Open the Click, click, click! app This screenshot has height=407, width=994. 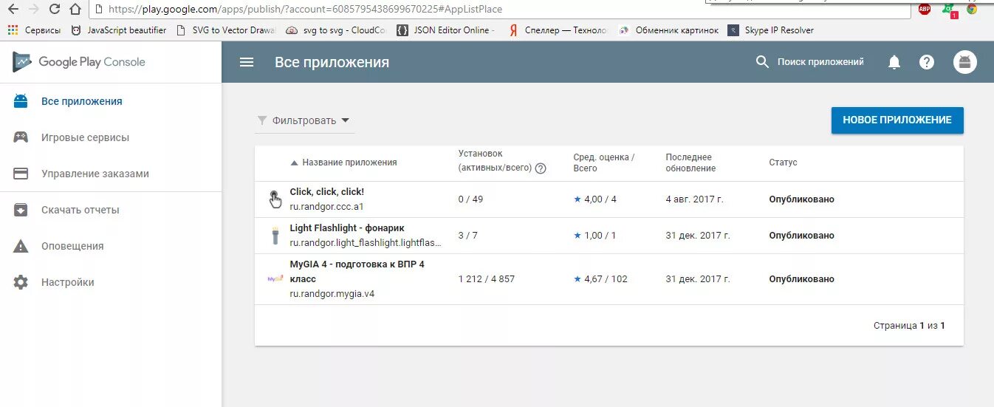click(x=326, y=191)
